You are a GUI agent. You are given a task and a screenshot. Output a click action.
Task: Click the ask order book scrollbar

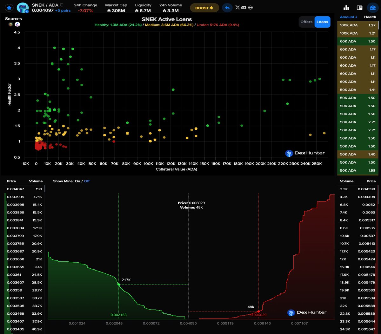point(378,194)
